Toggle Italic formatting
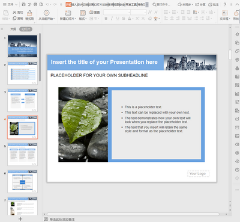Viewport: 240px width, 222px height. tap(112, 19)
